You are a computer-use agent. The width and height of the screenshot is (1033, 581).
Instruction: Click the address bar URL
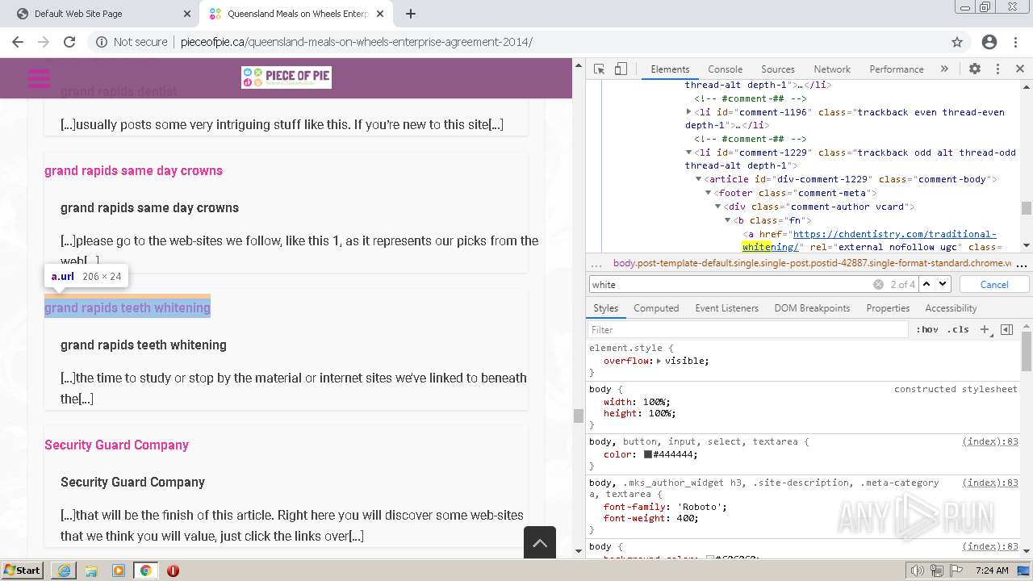356,42
